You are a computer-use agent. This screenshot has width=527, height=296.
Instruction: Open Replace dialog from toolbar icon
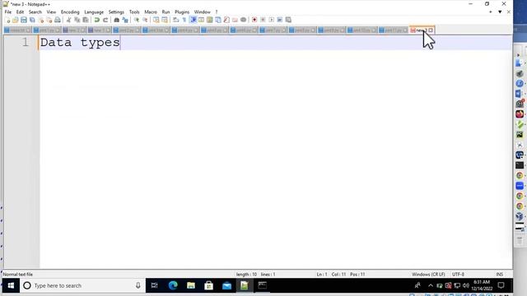[x=125, y=20]
